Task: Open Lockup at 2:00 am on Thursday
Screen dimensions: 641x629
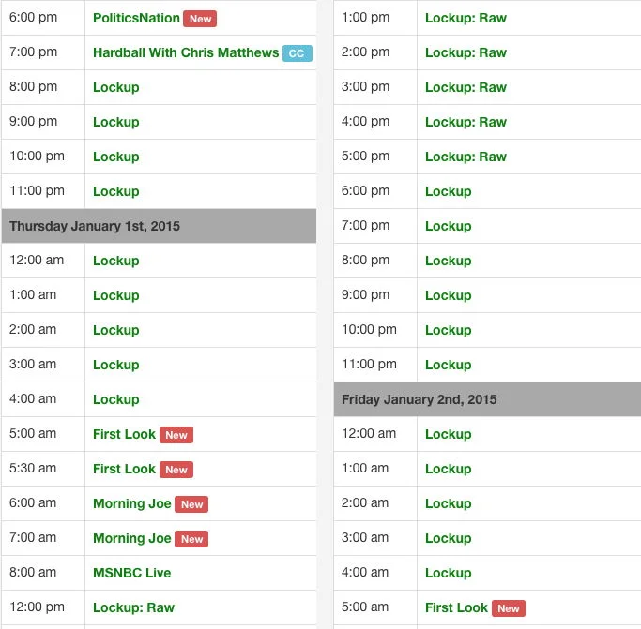Action: point(116,330)
